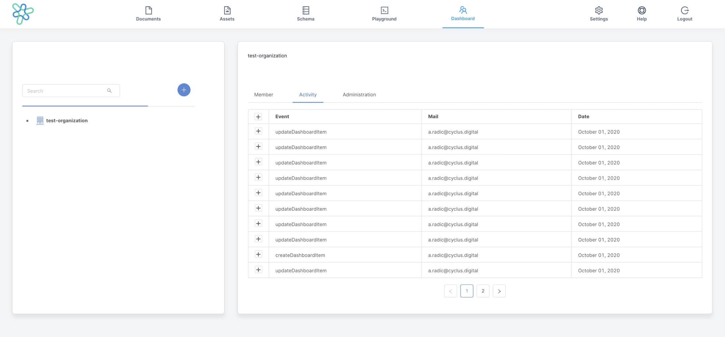
Task: Expand the createDashboardItem event row
Action: point(258,255)
